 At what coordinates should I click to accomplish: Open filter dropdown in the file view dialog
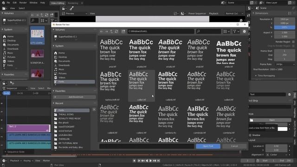[236, 32]
